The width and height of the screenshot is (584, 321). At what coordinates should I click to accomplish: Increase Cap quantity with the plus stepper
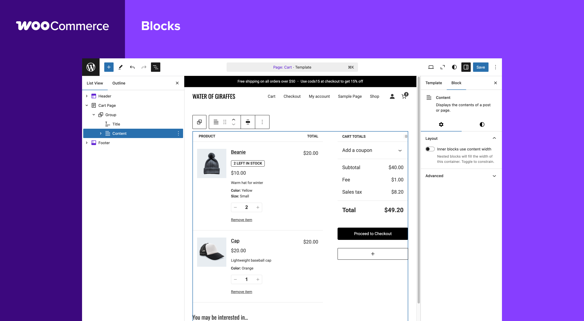coord(258,279)
